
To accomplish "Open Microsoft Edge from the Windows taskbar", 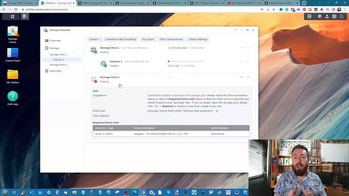I will coord(135,192).
